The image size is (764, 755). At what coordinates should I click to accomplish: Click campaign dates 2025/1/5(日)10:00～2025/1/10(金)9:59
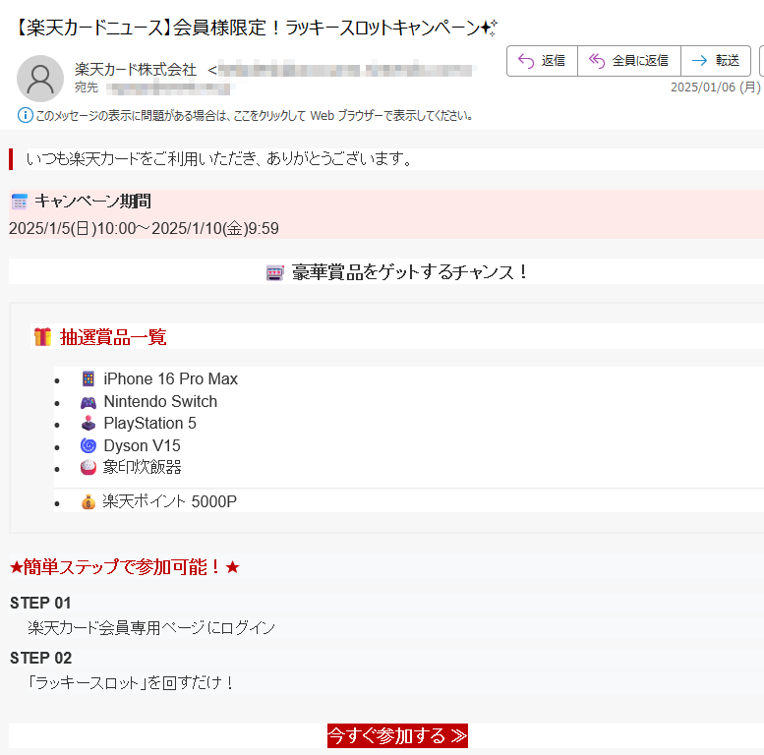(144, 228)
